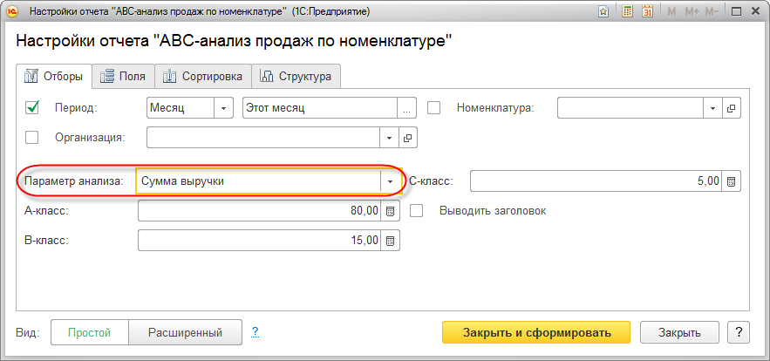Open calculator for the B-класс field
770x361 pixels.
391,240
